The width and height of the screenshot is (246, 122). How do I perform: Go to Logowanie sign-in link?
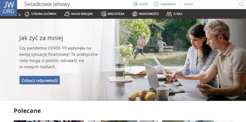(x=168, y=4)
